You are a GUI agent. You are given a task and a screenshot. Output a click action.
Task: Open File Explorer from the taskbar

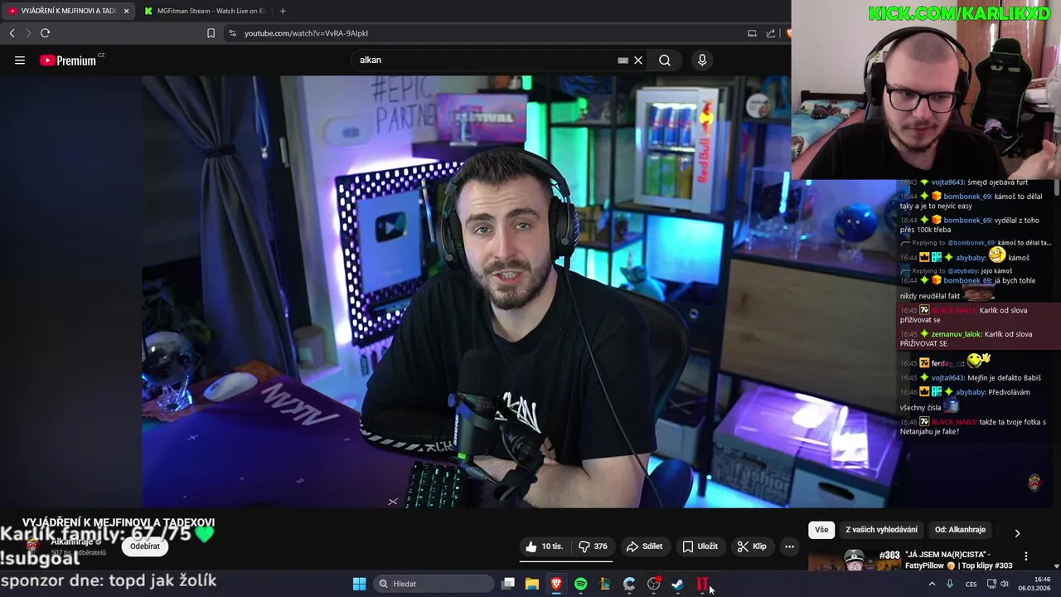pos(532,584)
